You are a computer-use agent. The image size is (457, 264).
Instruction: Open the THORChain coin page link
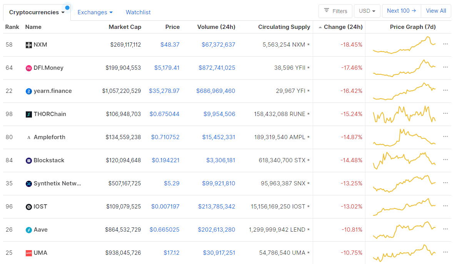coord(50,114)
